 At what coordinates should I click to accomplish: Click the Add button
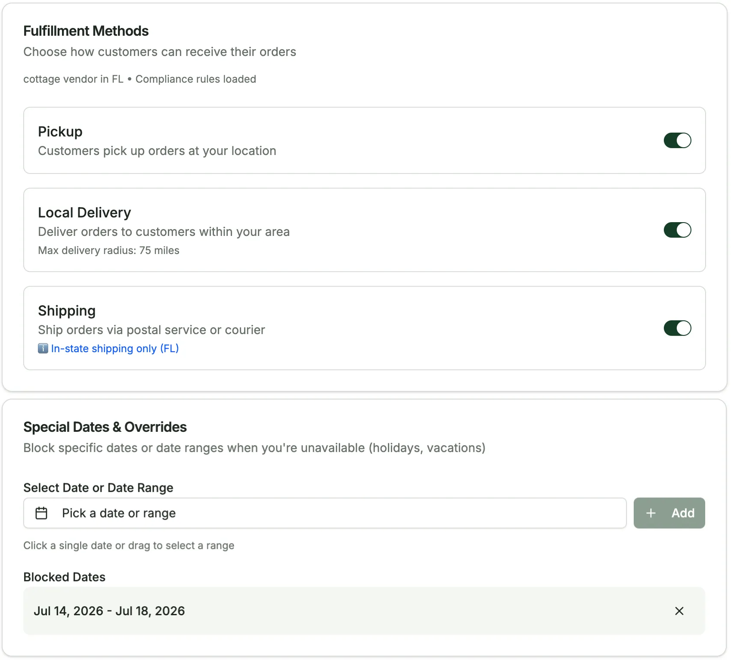click(669, 513)
